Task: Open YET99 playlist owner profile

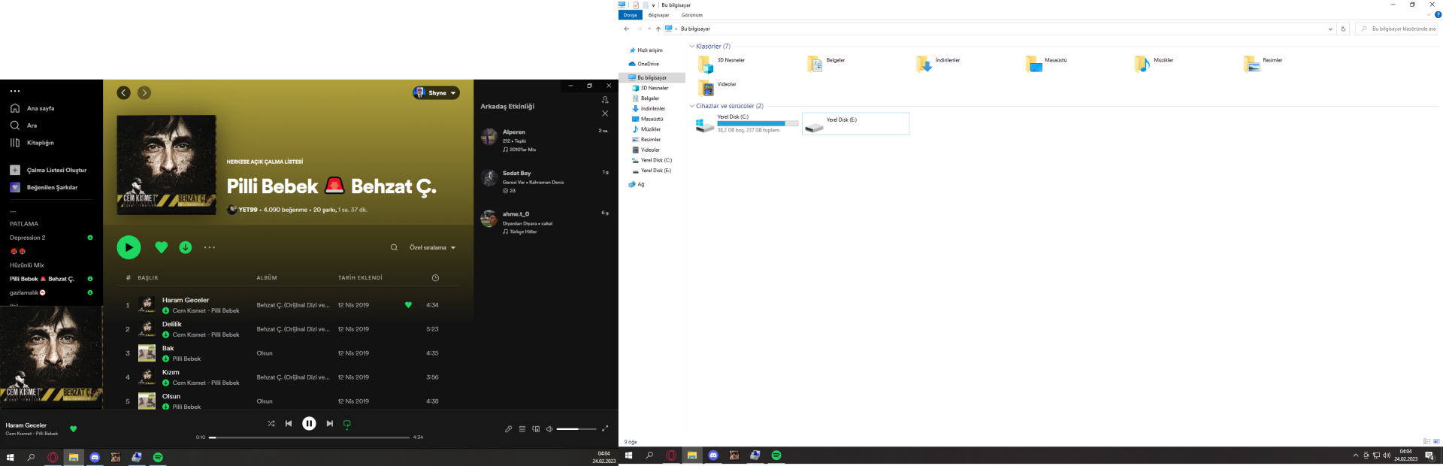Action: (x=248, y=210)
